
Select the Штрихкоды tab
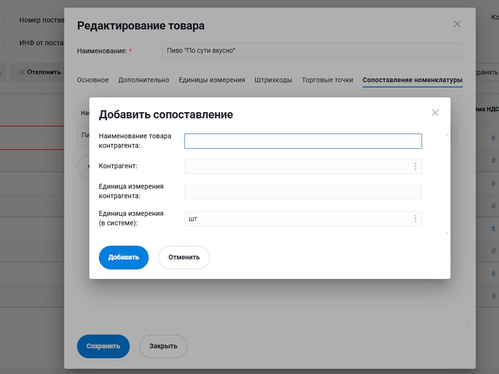(273, 80)
